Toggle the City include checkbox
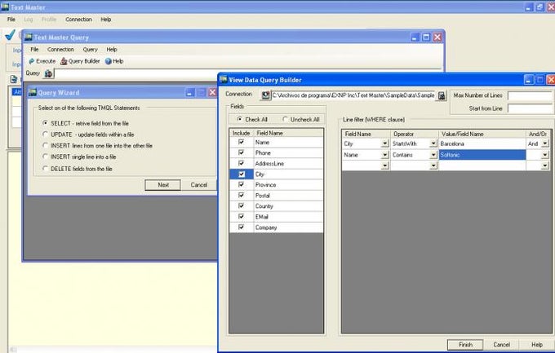This screenshot has width=555, height=353. point(242,174)
